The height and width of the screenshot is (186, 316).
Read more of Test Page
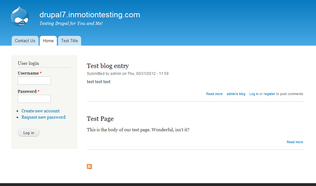pos(295,142)
